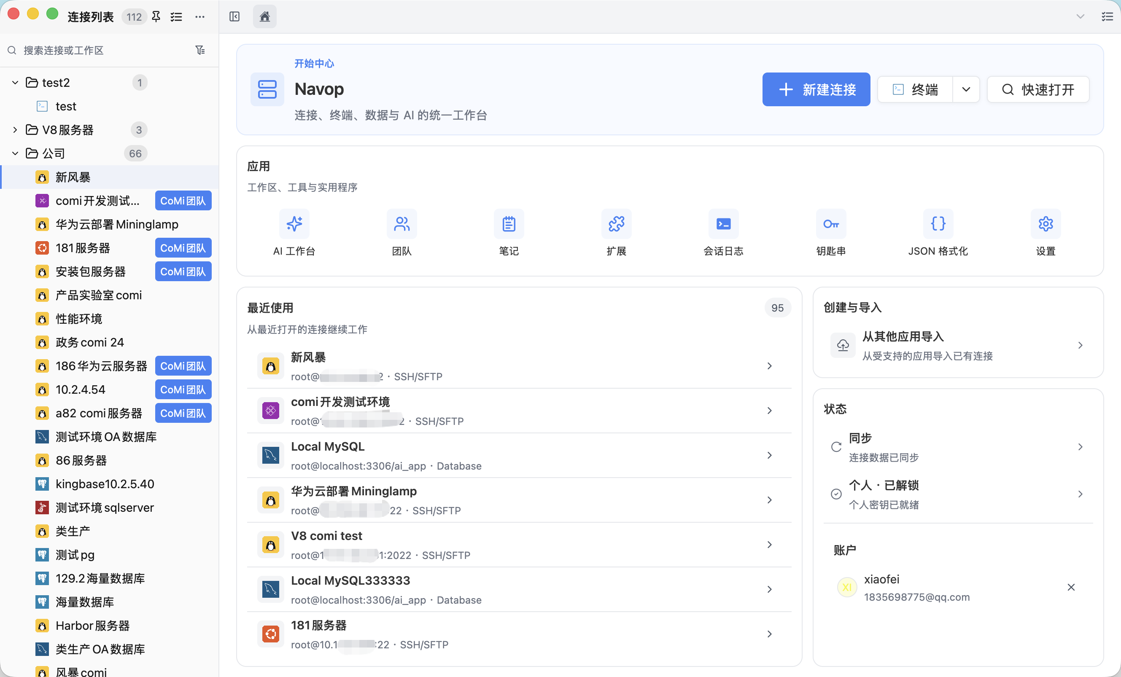Click the 快速打开 button

coord(1038,89)
